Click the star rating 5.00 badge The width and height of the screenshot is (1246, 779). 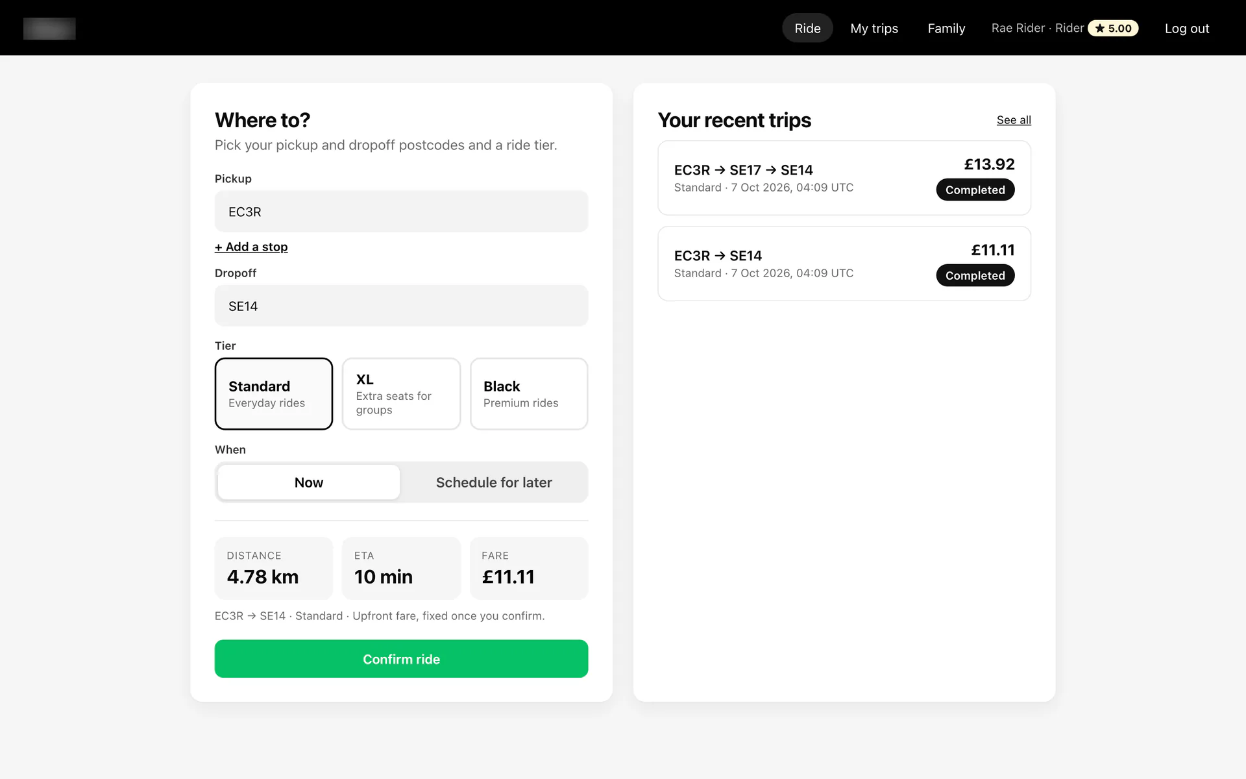click(1113, 29)
